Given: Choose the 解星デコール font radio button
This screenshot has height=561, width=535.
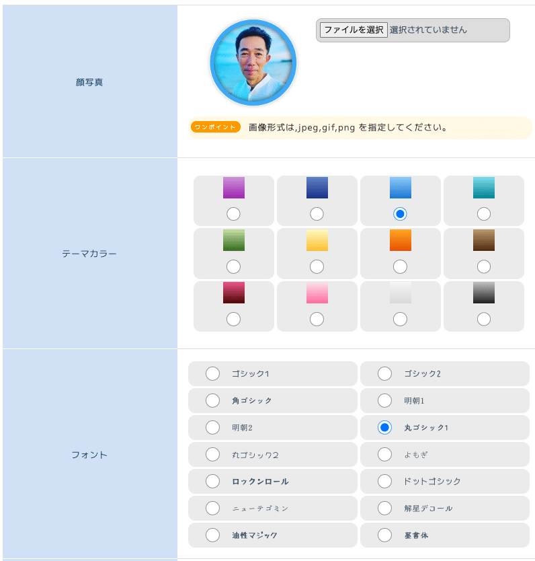Looking at the screenshot, I should coord(384,508).
